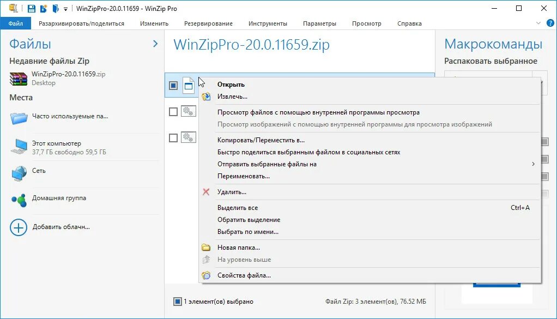Click Добавить облачн... link

coord(61,227)
